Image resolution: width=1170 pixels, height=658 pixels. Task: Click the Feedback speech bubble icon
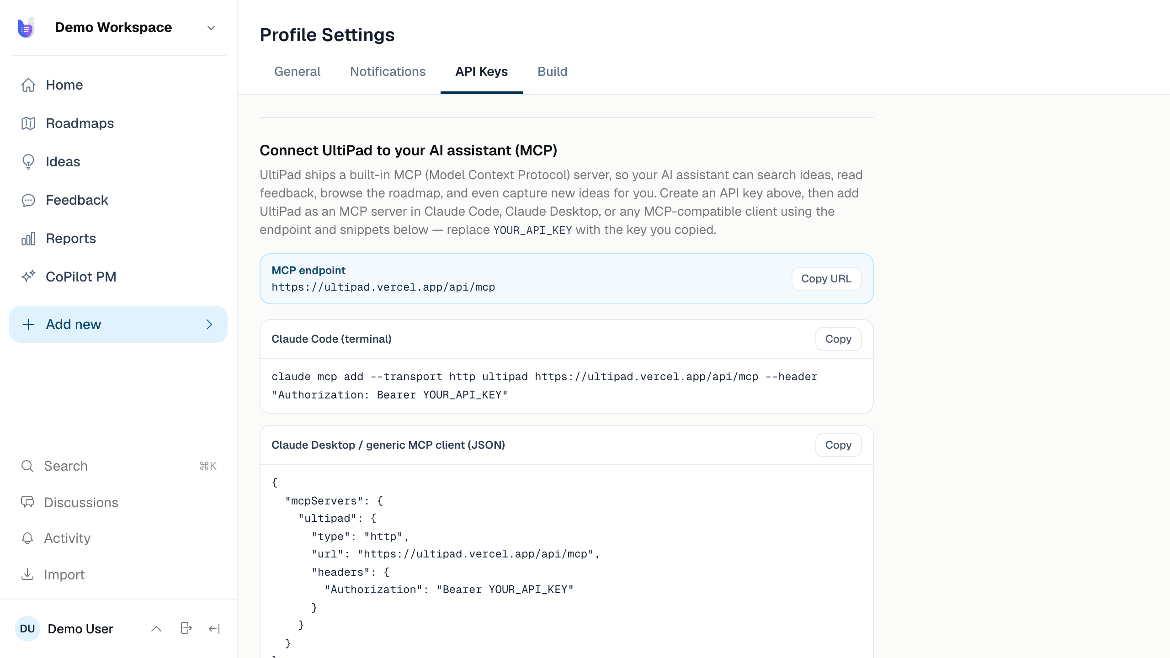(28, 200)
